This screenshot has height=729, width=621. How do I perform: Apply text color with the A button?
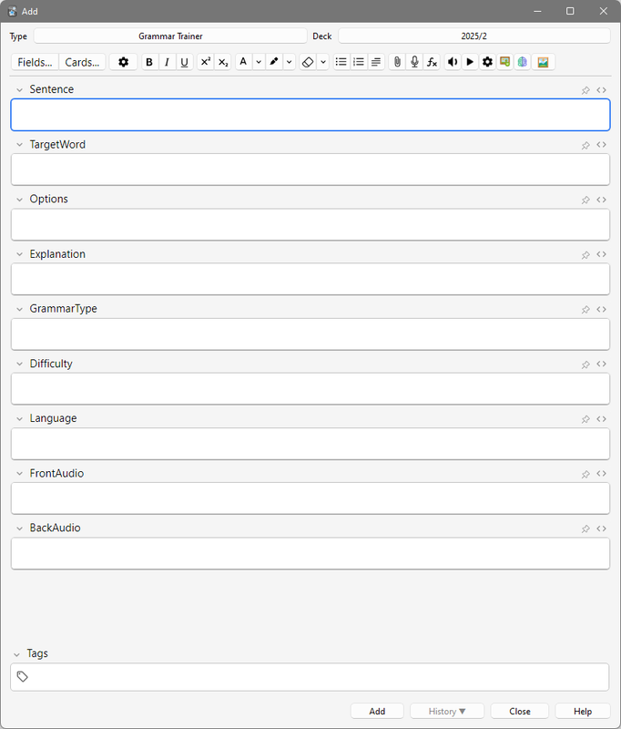coord(243,62)
